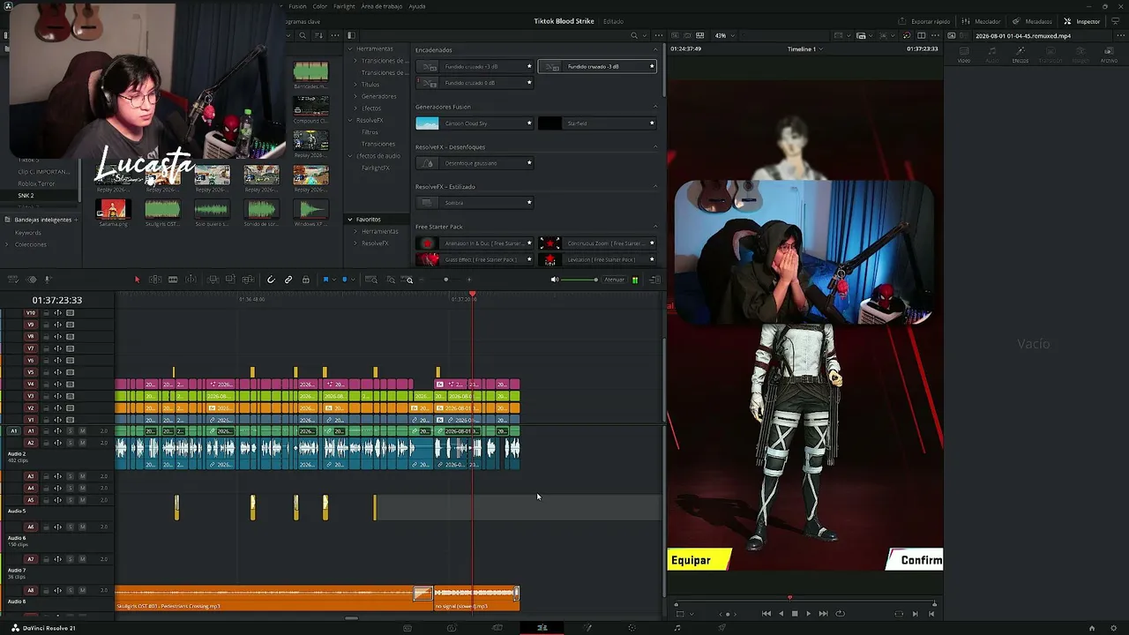Image resolution: width=1129 pixels, height=635 pixels.
Task: Click the Replace clip icon
Action: (x=248, y=280)
